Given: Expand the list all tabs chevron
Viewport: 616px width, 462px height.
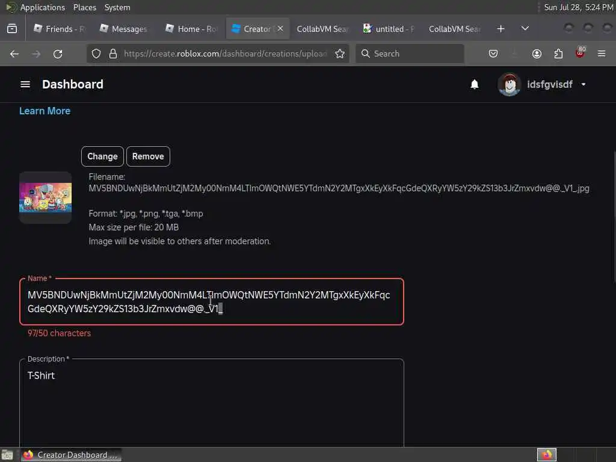Looking at the screenshot, I should click(525, 29).
